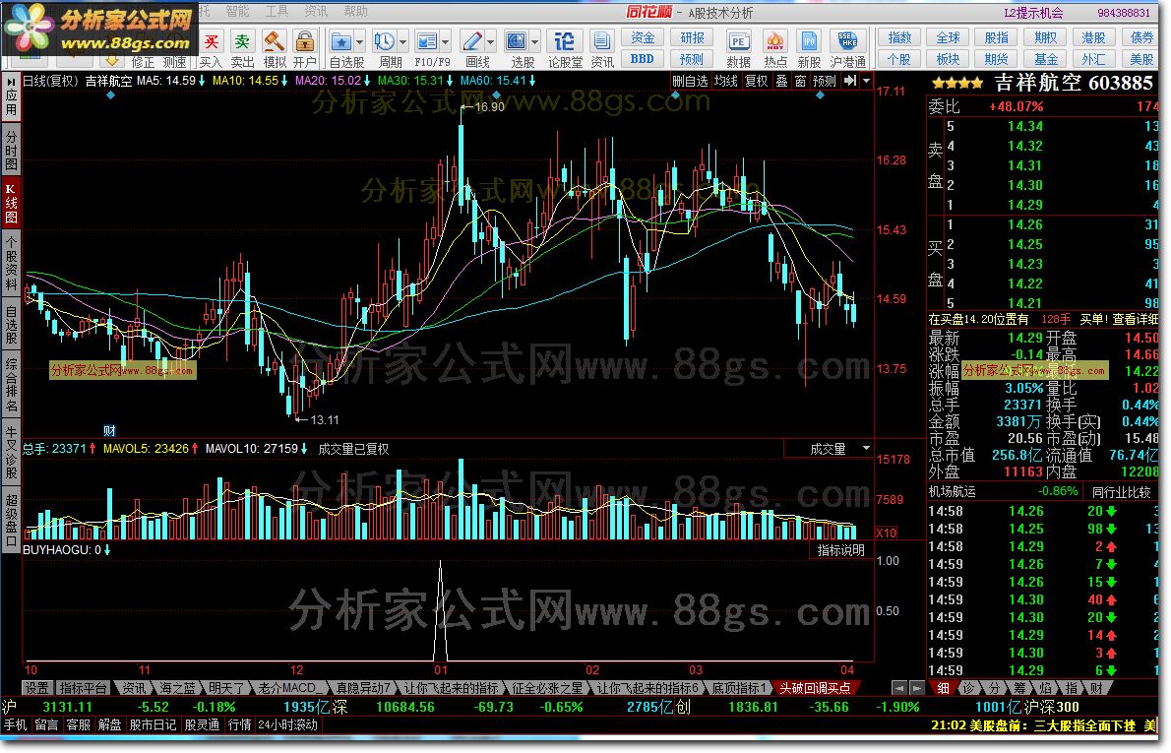Toggle 复权 price adjustment above chart
The width and height of the screenshot is (1171, 753).
click(x=757, y=81)
